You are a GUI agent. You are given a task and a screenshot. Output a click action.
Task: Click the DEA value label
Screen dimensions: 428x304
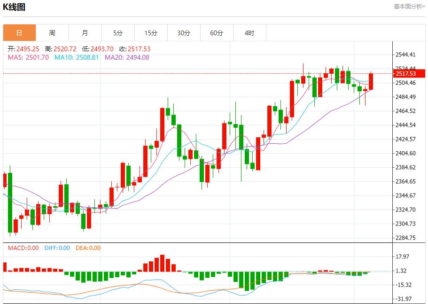coord(88,248)
